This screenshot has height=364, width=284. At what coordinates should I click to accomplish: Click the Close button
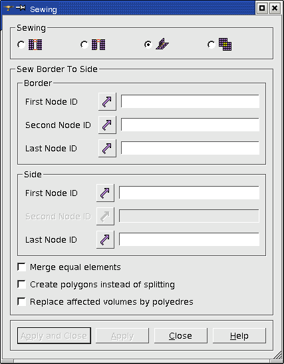tap(181, 336)
